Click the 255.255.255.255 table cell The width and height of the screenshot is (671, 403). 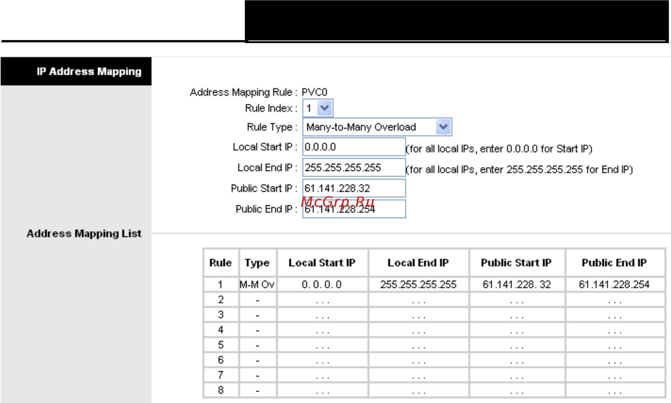click(x=418, y=285)
